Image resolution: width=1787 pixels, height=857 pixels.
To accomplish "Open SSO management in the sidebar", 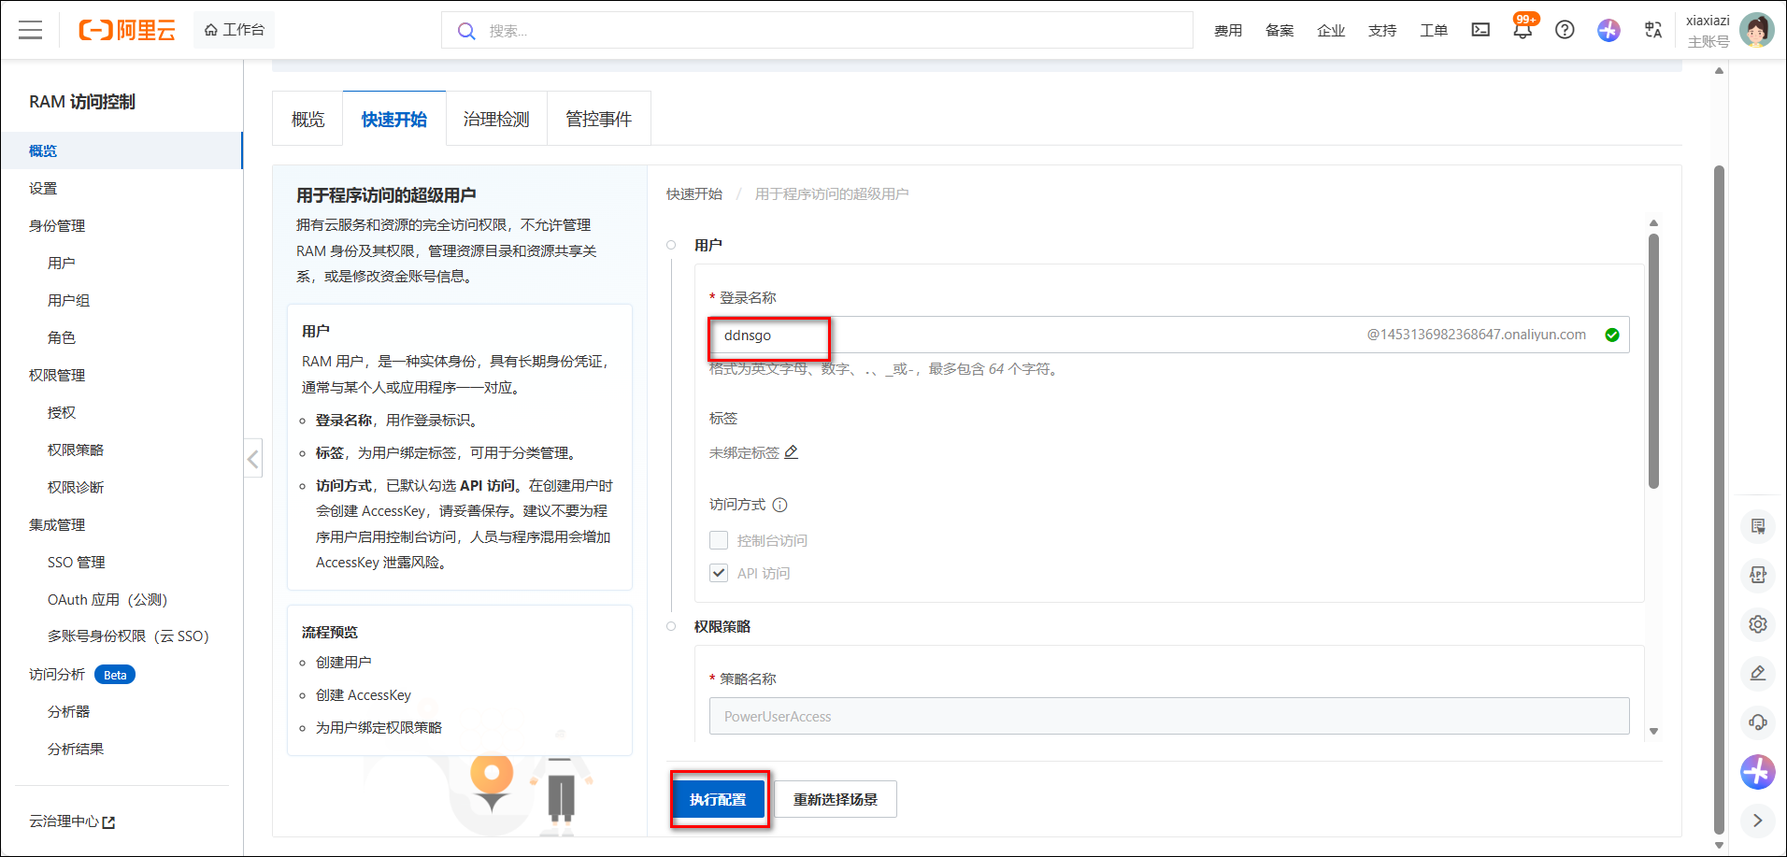I will pyautogui.click(x=77, y=562).
